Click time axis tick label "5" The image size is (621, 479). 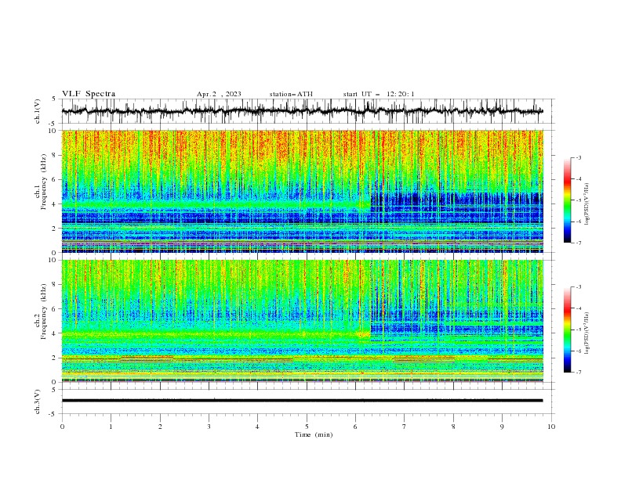click(x=307, y=427)
